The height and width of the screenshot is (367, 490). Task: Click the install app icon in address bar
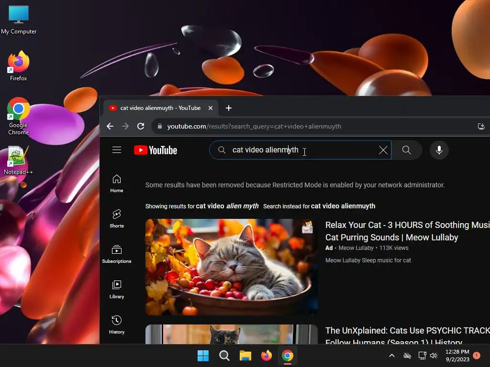[x=481, y=126]
